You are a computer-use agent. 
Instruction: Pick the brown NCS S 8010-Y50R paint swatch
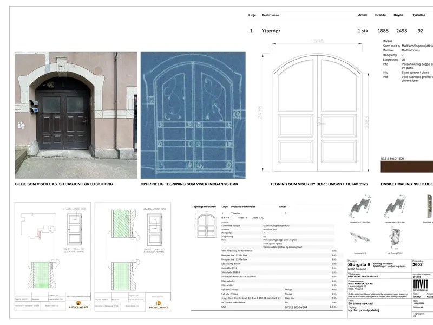point(407,167)
